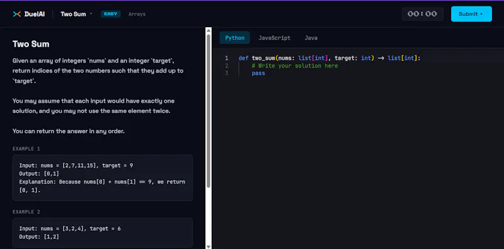504x249 pixels.
Task: Click 'You can return the answer in any order.'
Action: tap(69, 131)
